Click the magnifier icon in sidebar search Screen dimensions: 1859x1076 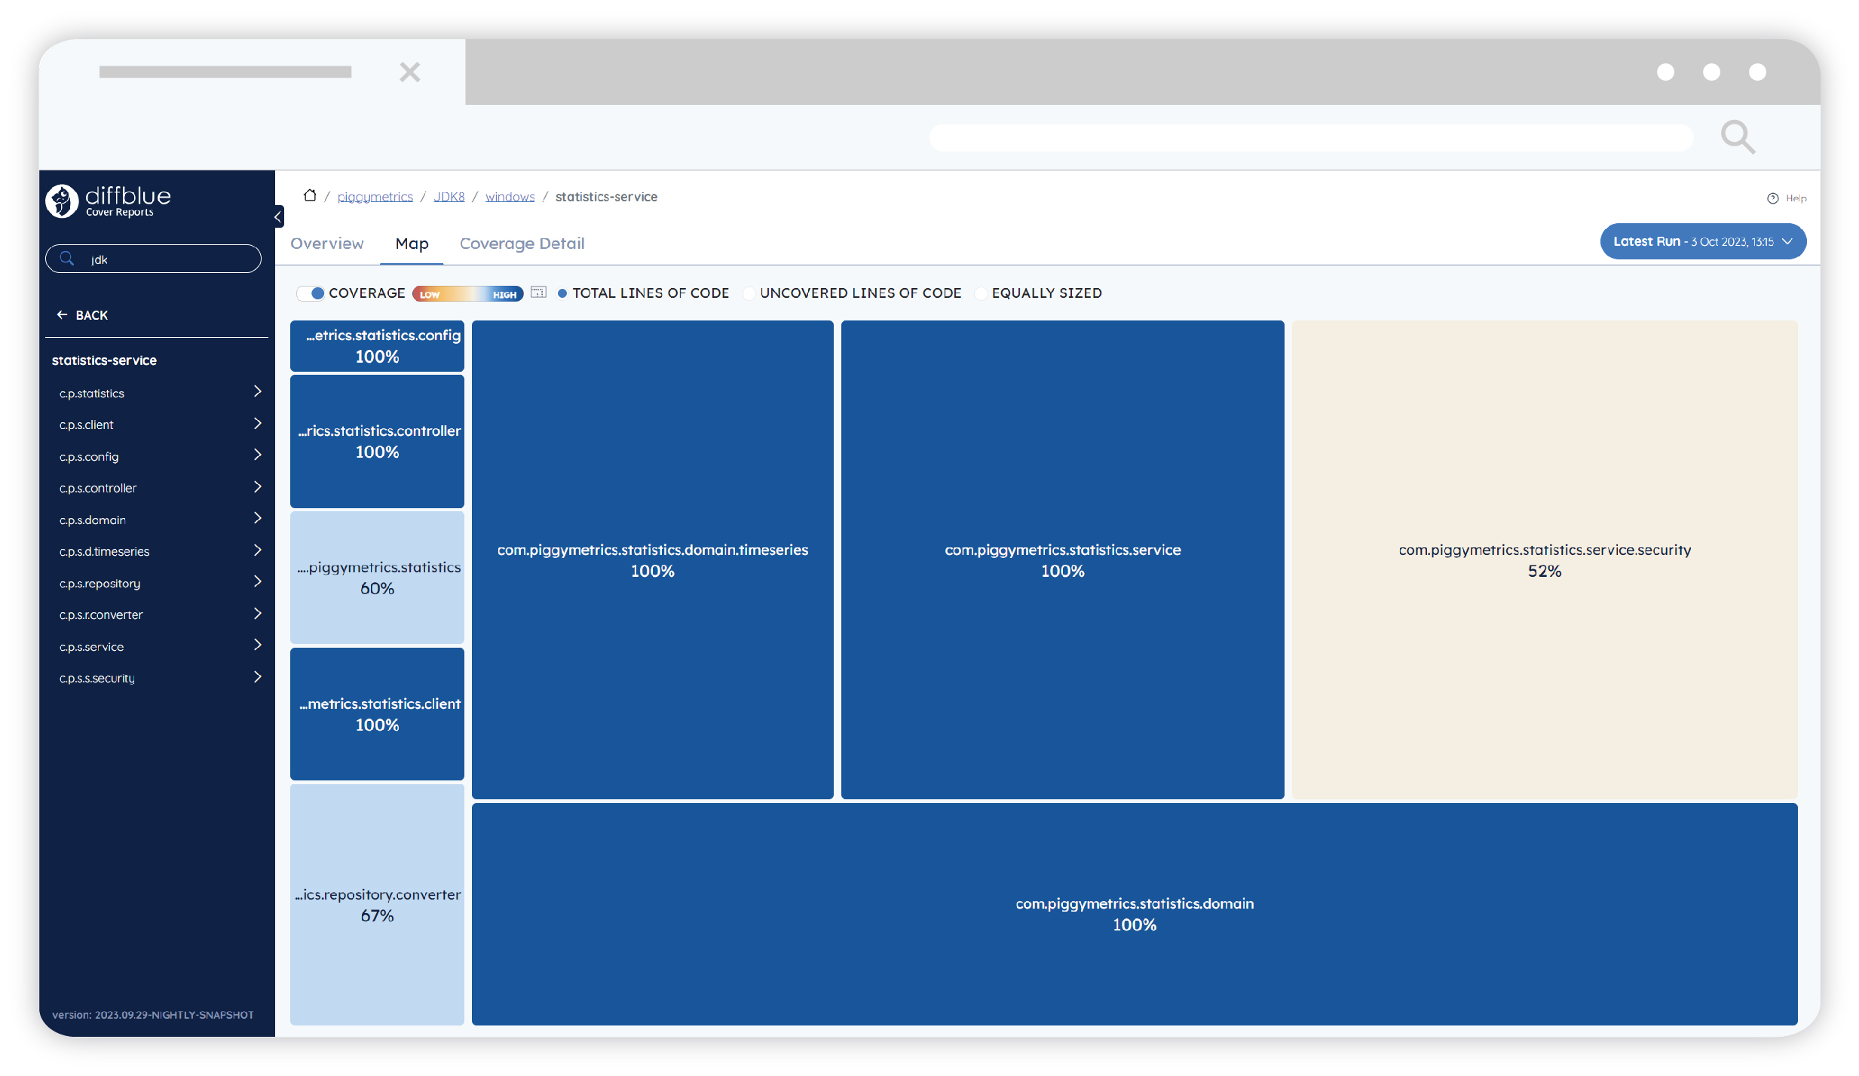point(67,259)
